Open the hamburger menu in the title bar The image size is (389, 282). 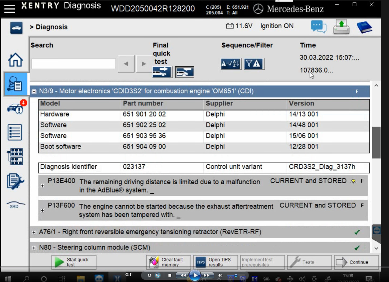10,8
